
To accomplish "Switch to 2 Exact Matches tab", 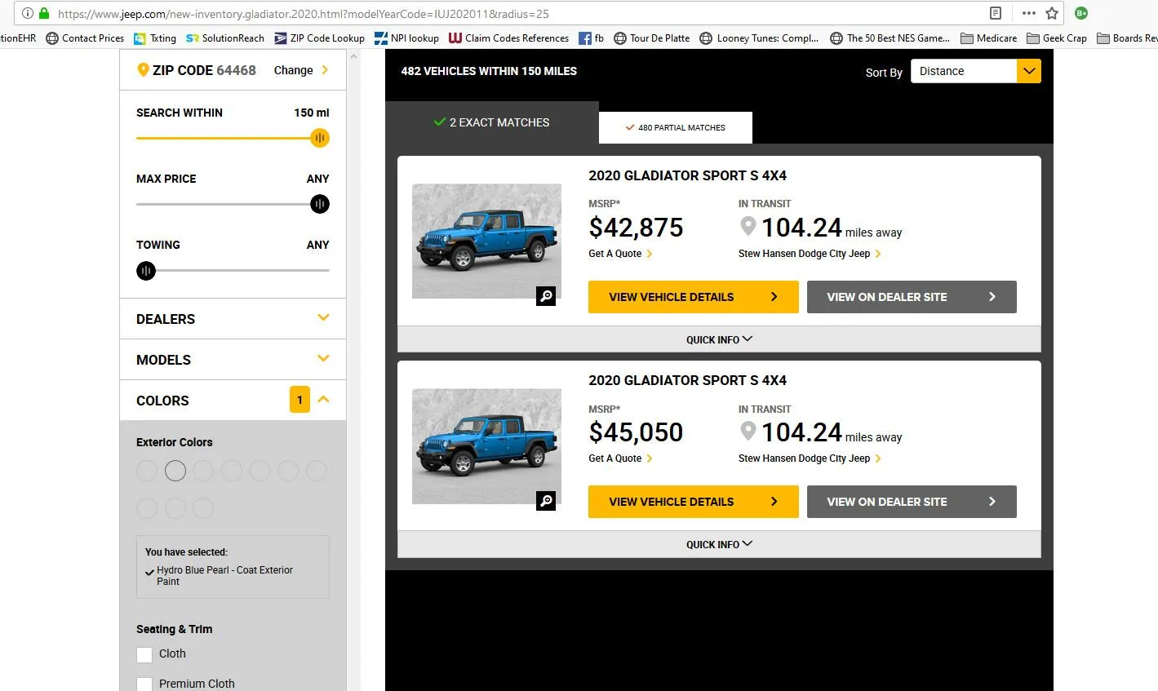I will [491, 122].
